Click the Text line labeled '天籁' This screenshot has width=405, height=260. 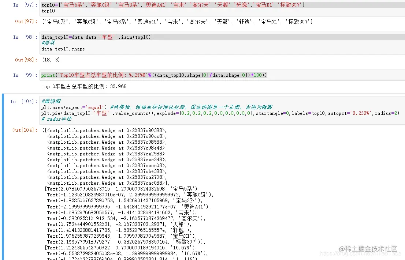click(x=119, y=225)
